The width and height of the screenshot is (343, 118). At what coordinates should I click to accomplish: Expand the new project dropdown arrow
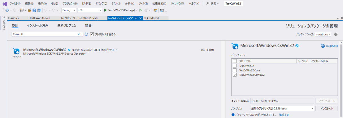[25, 10]
